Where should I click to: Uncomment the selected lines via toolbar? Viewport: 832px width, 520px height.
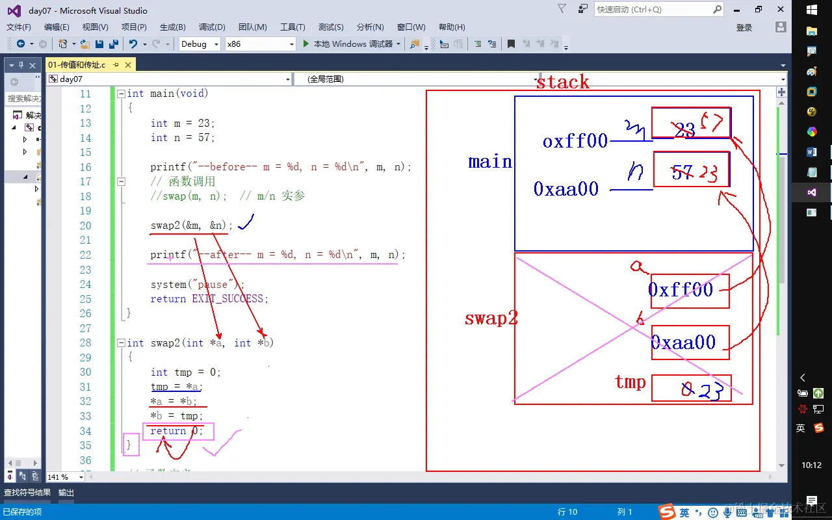493,44
